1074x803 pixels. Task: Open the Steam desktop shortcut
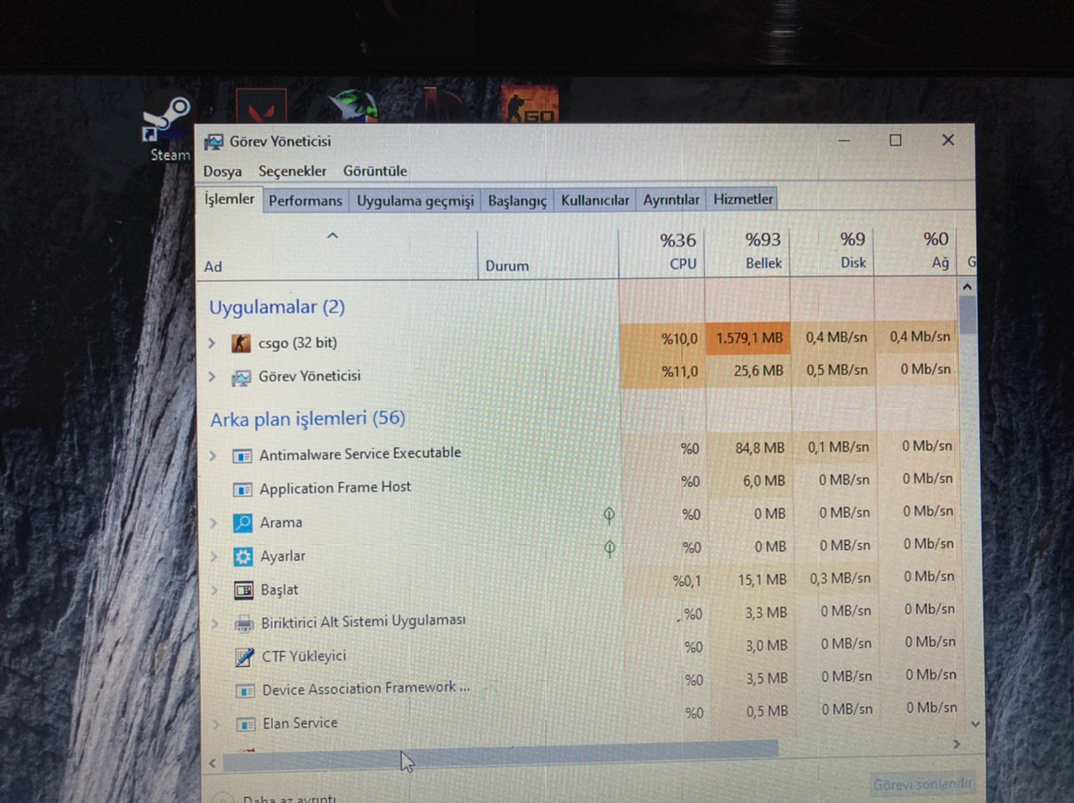coord(167,127)
